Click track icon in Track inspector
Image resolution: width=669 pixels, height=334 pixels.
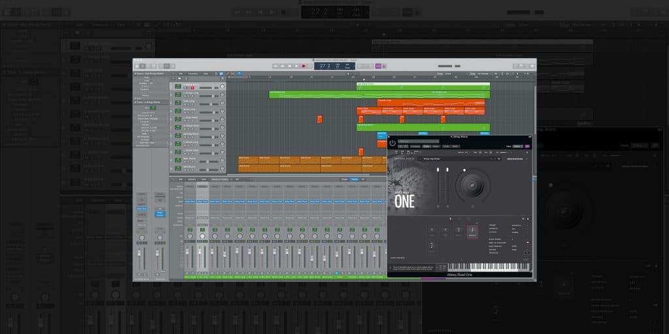click(153, 108)
